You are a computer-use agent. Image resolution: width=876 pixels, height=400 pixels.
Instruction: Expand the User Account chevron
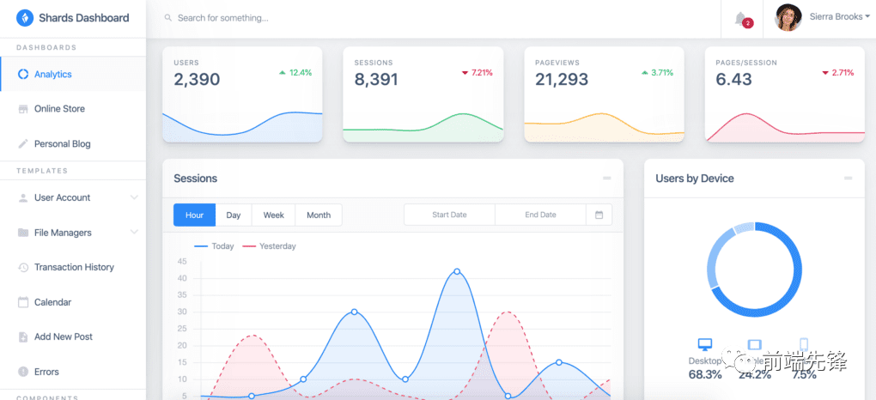click(134, 197)
